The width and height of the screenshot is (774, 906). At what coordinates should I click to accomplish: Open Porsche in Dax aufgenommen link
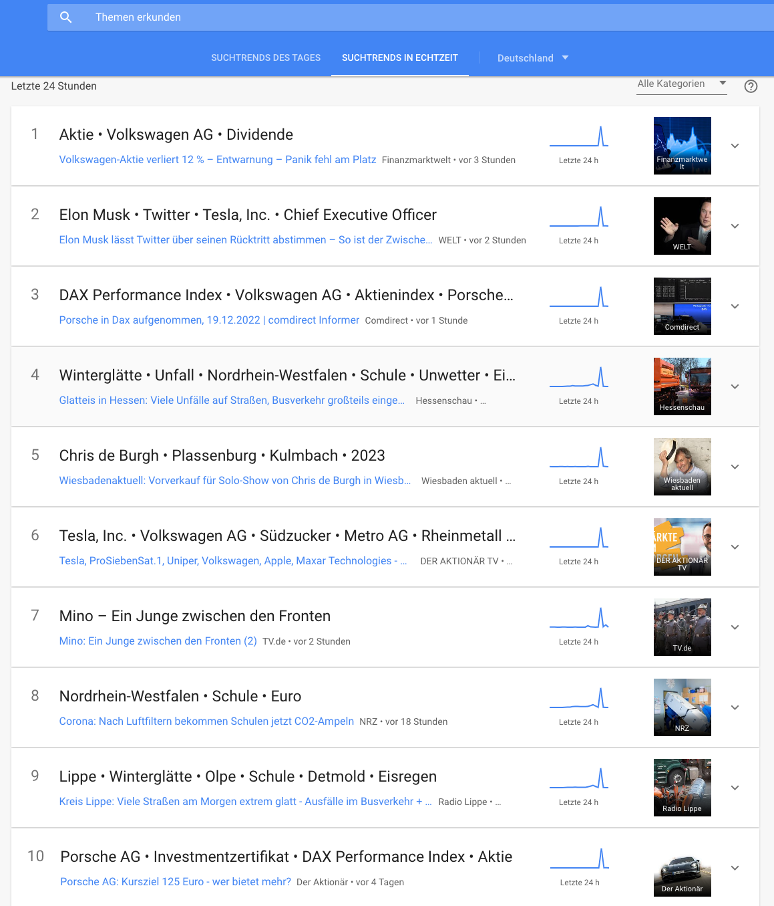209,320
